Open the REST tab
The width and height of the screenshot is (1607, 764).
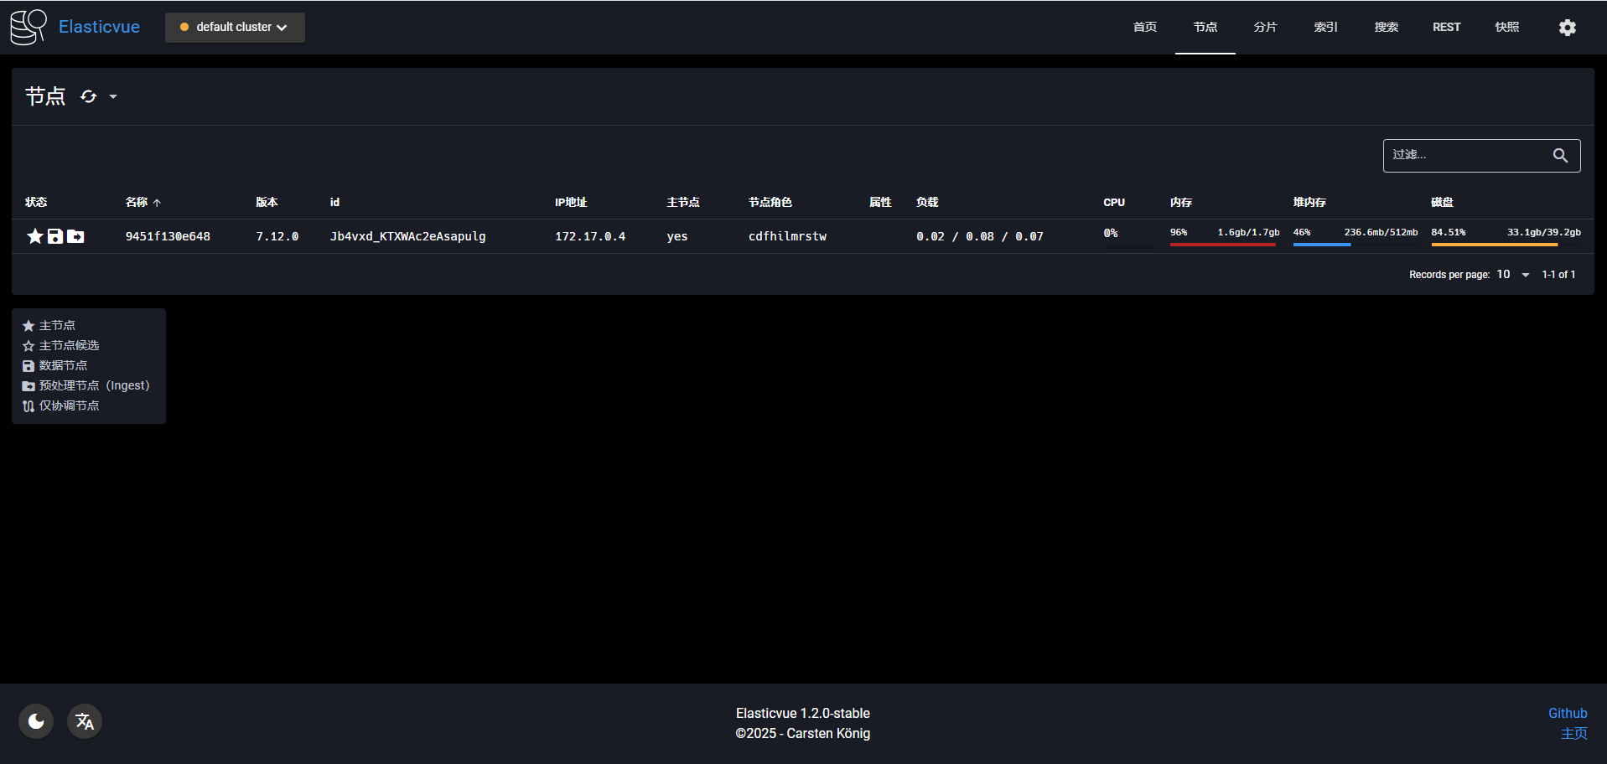pos(1446,28)
